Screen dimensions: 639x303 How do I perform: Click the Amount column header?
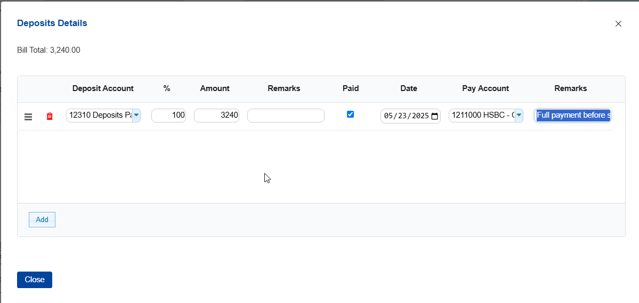pyautogui.click(x=215, y=88)
